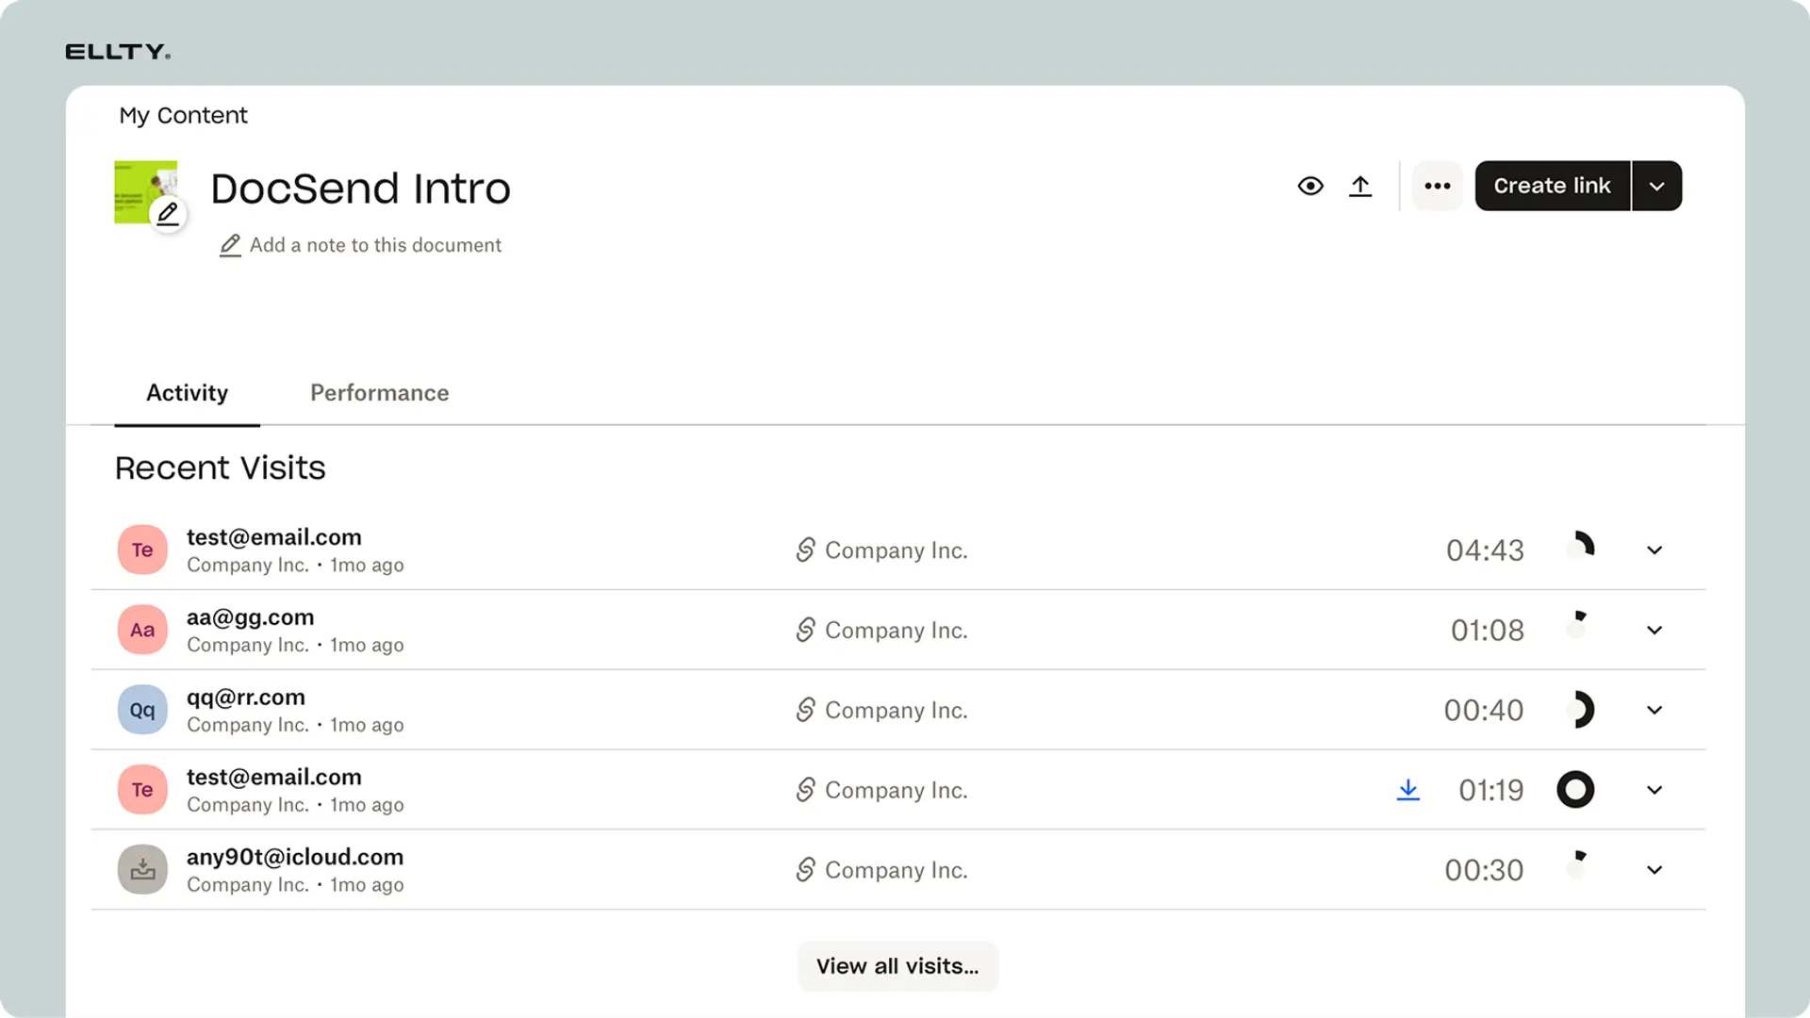Click the aa@gg.com email address

point(251,617)
